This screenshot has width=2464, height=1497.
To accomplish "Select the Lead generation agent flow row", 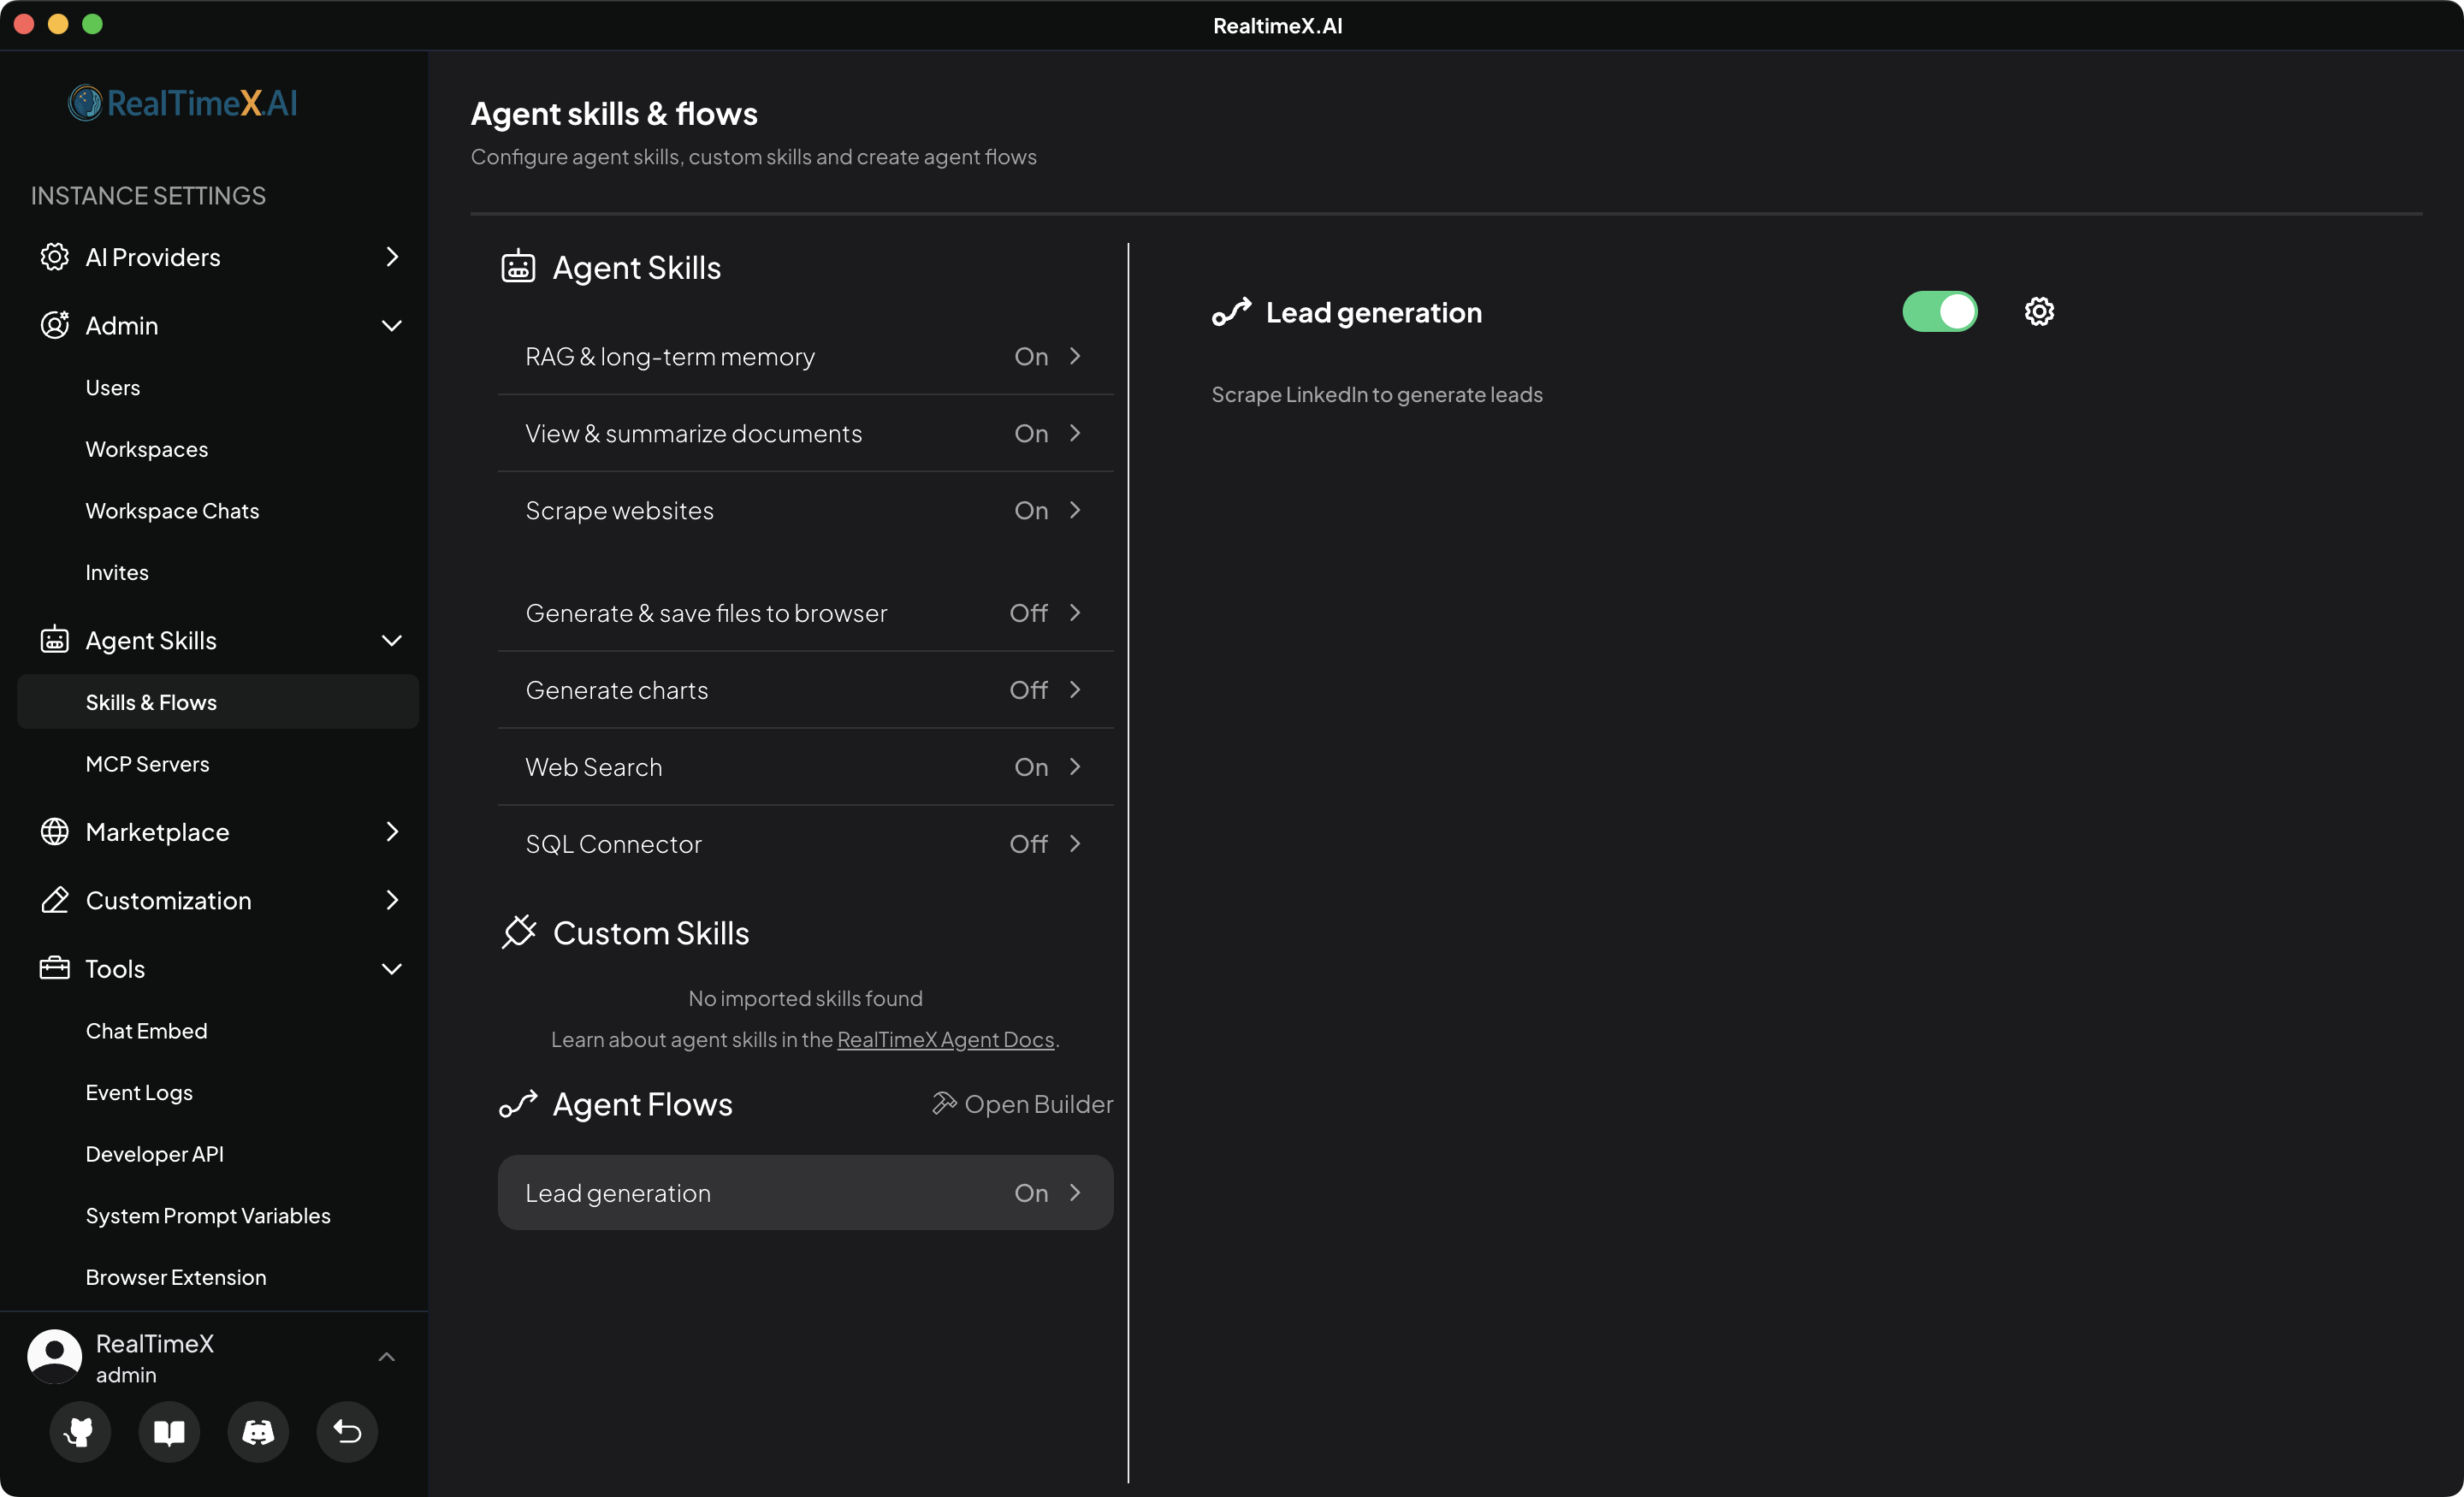I will (x=804, y=1193).
